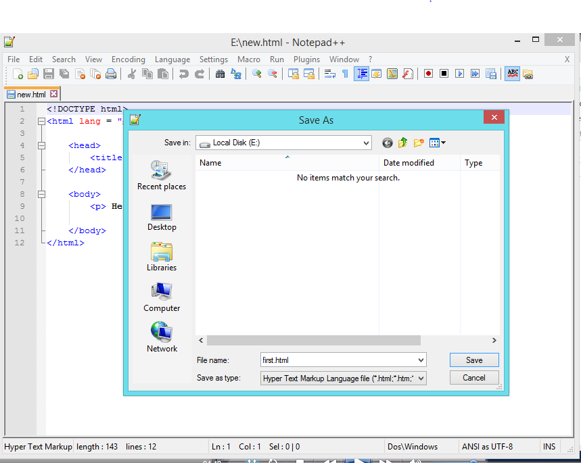Select the new.html document tab
Viewport: 581px width, 463px height.
(x=31, y=95)
